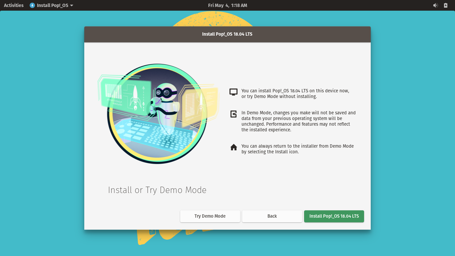Click the paragraph starting 'In Demo Mode, changes you make'
Screen dimensions: 455x256
coord(298,121)
